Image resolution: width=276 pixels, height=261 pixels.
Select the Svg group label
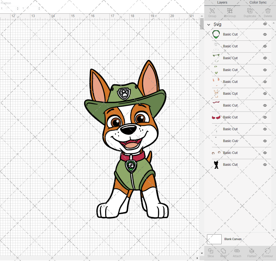click(217, 25)
